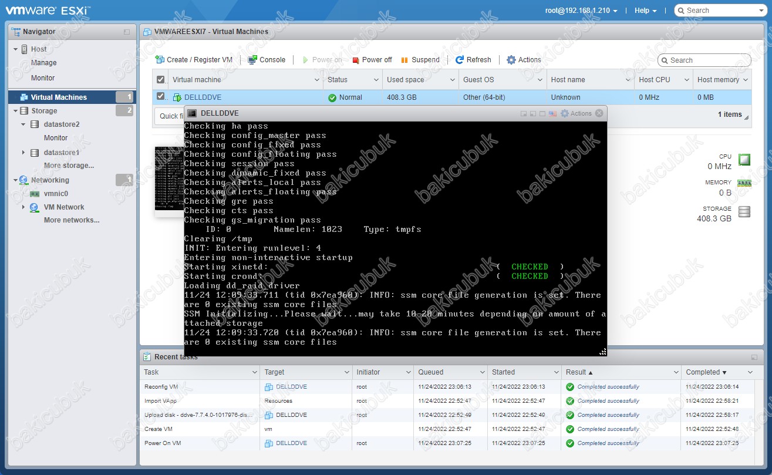772x475 pixels.
Task: Click the first console window size icon
Action: coord(523,113)
